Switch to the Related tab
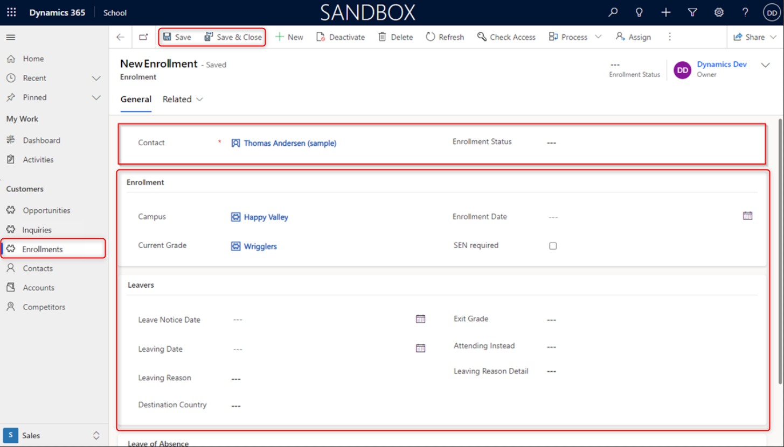Image resolution: width=784 pixels, height=447 pixels. click(183, 100)
